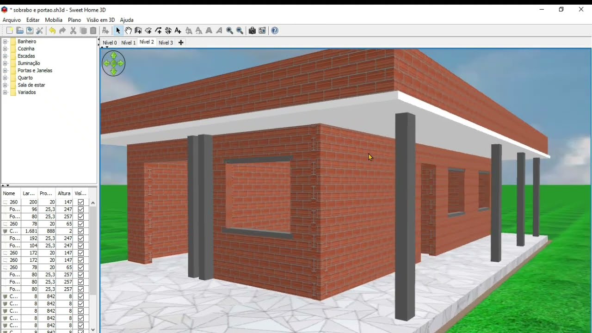Open the Visão em 3D menu
The image size is (592, 333).
pyautogui.click(x=100, y=20)
